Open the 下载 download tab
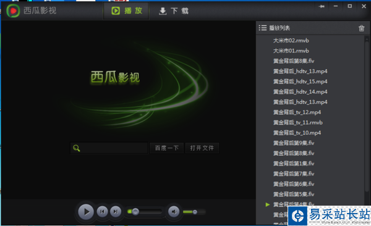This screenshot has height=226, width=371. click(173, 11)
